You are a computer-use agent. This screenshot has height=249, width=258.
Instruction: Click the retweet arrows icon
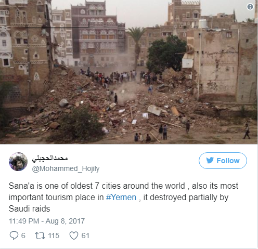[x=40, y=235]
